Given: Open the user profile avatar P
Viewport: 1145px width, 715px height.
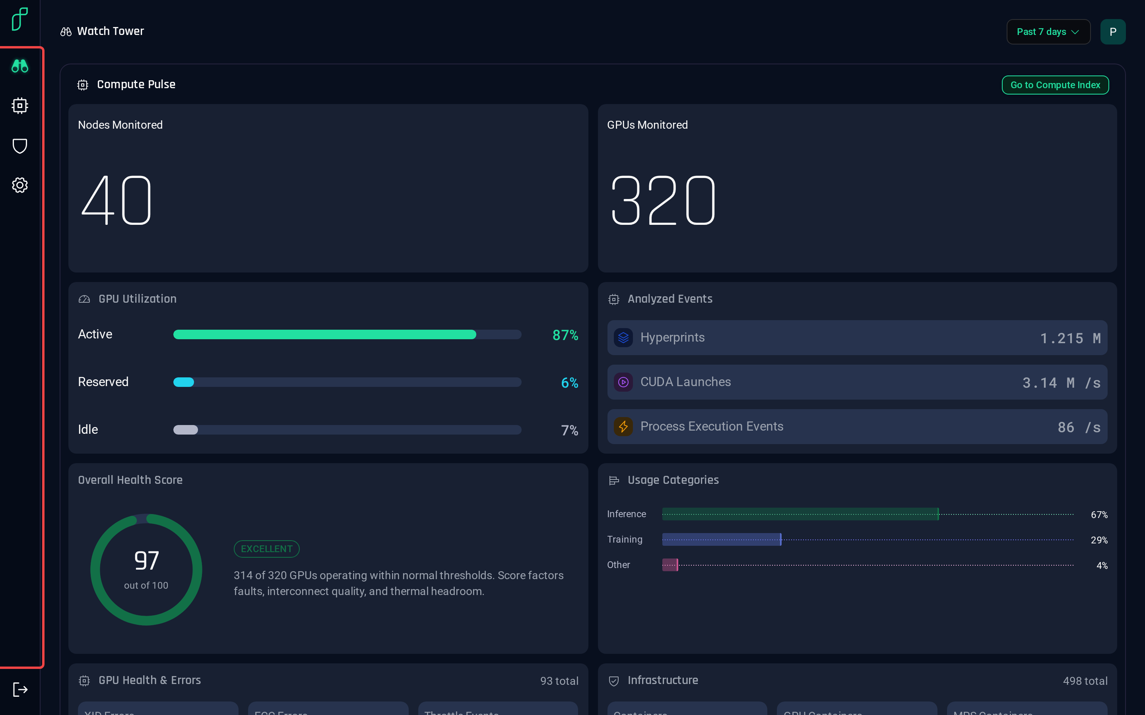Looking at the screenshot, I should click(1113, 32).
